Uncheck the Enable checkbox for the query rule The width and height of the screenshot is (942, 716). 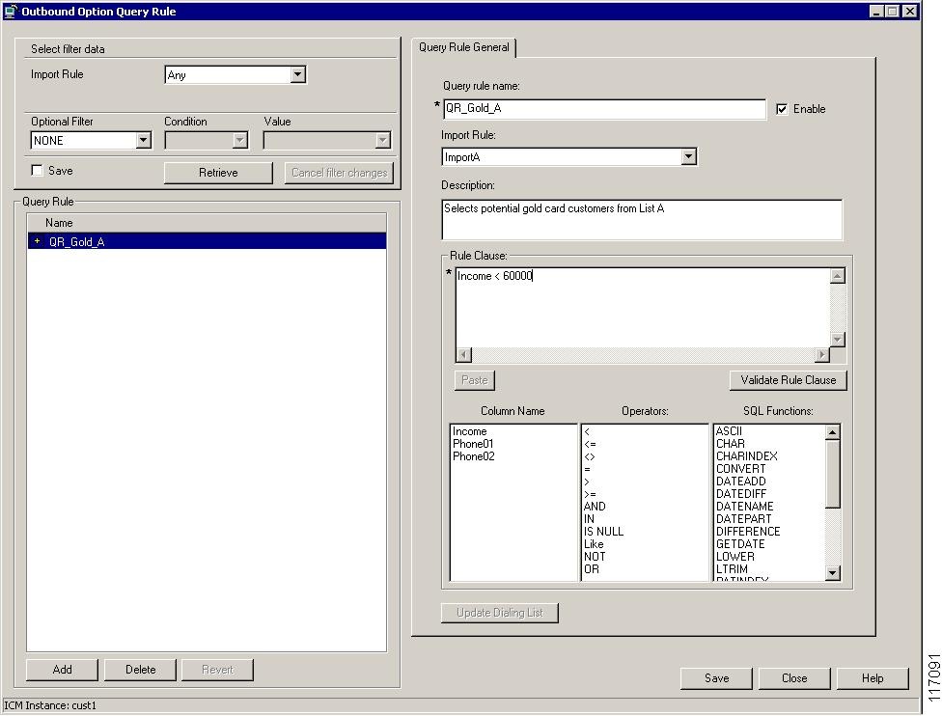click(782, 108)
